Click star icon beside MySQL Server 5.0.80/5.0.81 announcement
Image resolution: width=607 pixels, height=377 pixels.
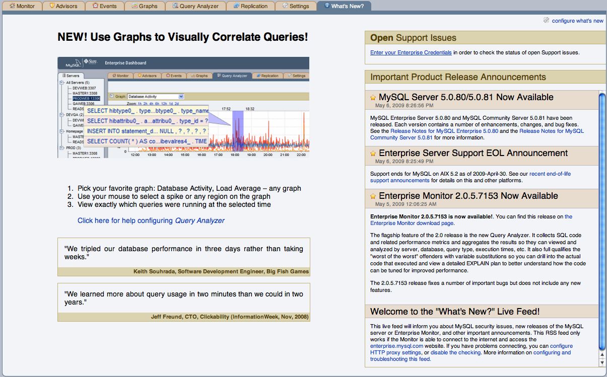tap(373, 98)
